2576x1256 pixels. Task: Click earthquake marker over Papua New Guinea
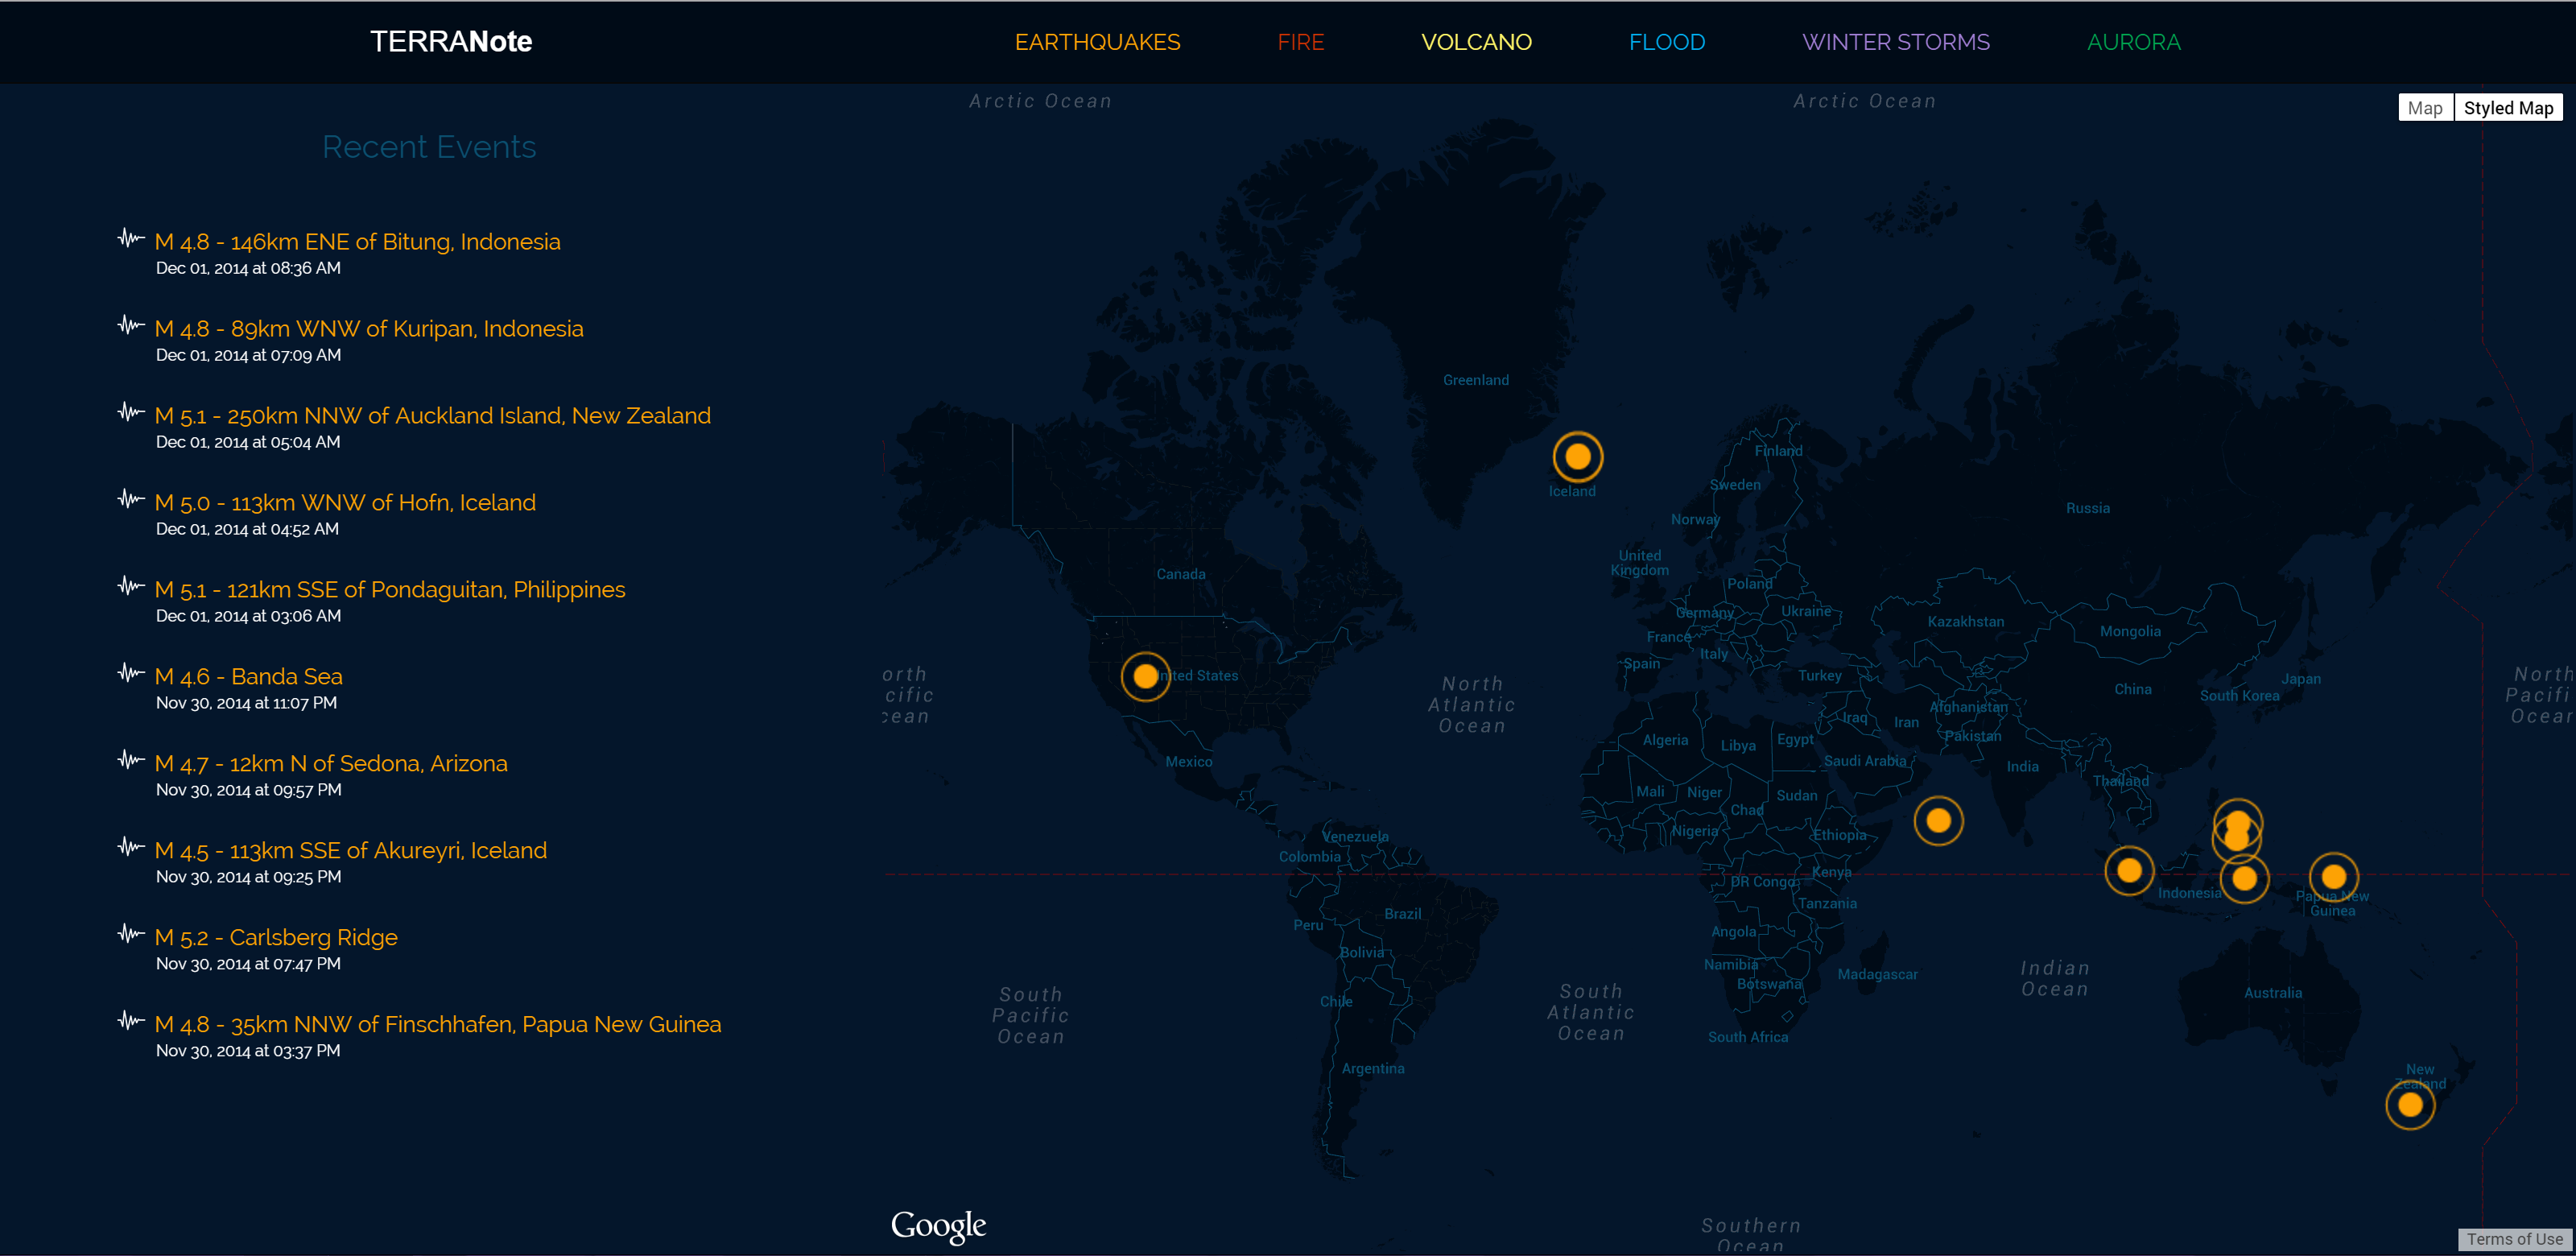point(2333,877)
